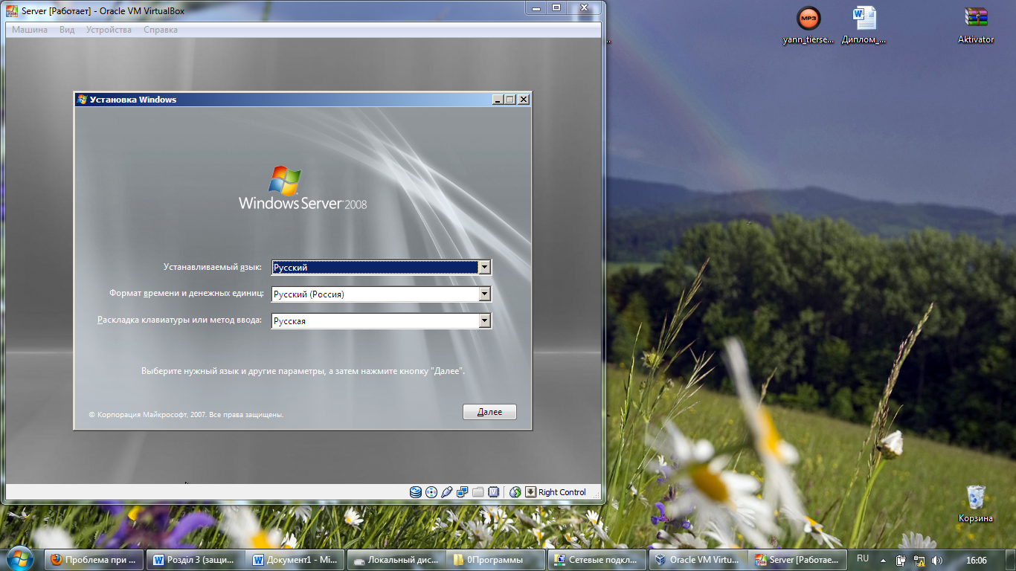Viewport: 1016px width, 571px height.
Task: Switch to Word Розділ 3 taskbar item
Action: [194, 560]
